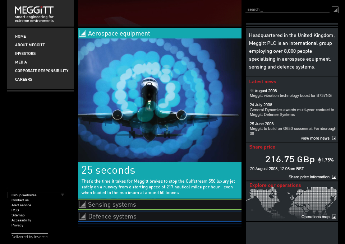
Task: Expand the Defence systems section
Action: 112,216
